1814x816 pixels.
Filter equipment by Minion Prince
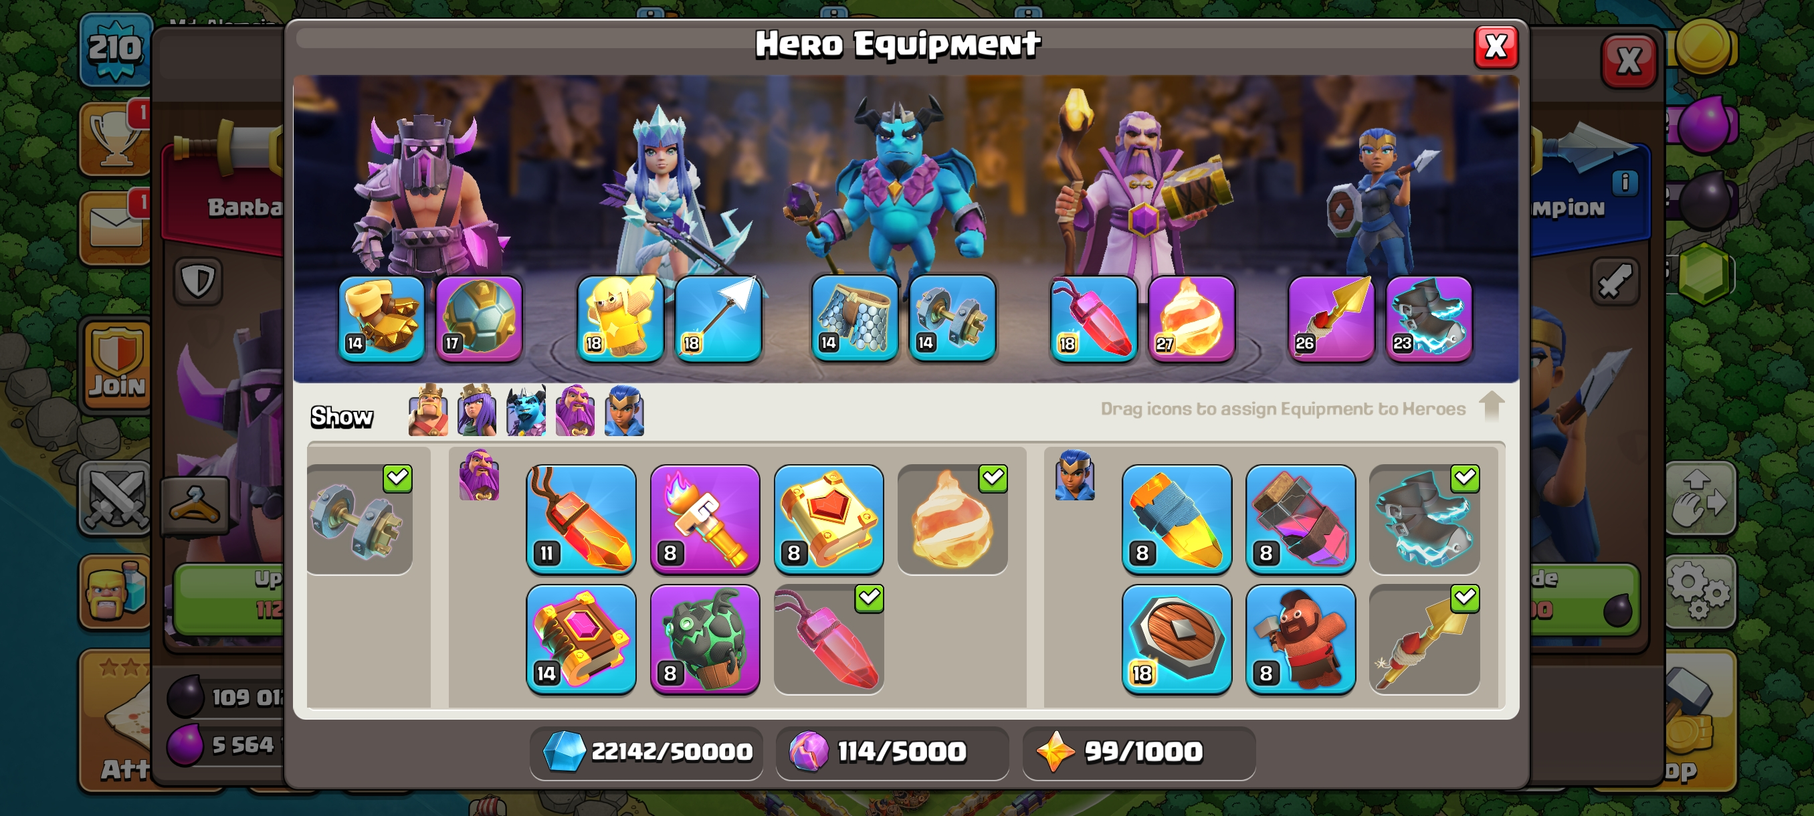[x=526, y=411]
